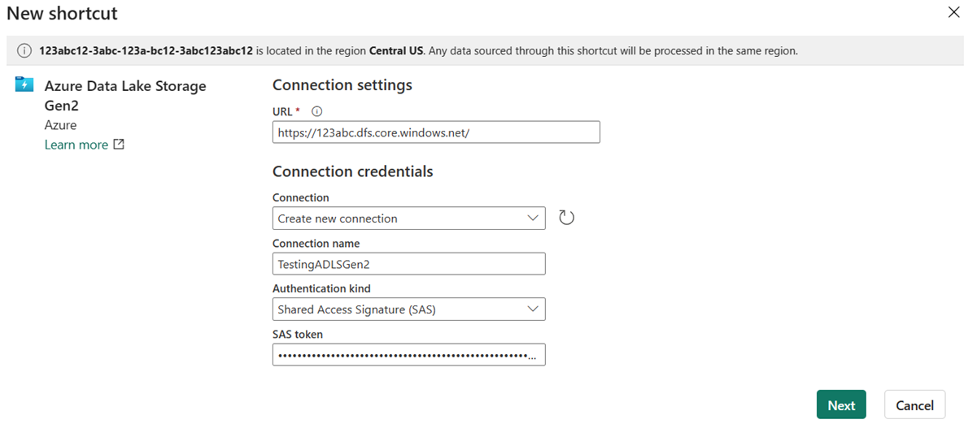977x424 pixels.
Task: Click the Connection settings heading
Action: pos(342,85)
